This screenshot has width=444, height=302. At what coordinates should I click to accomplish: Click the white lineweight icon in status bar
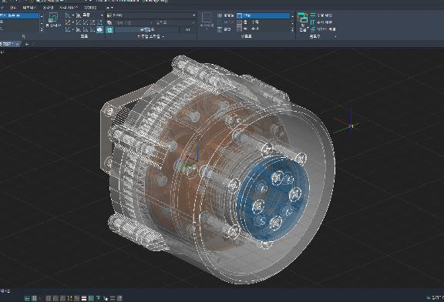point(84,298)
